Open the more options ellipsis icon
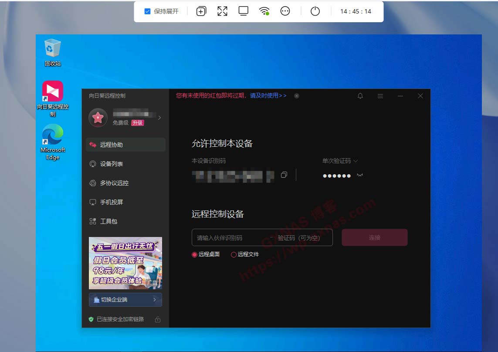 click(285, 11)
